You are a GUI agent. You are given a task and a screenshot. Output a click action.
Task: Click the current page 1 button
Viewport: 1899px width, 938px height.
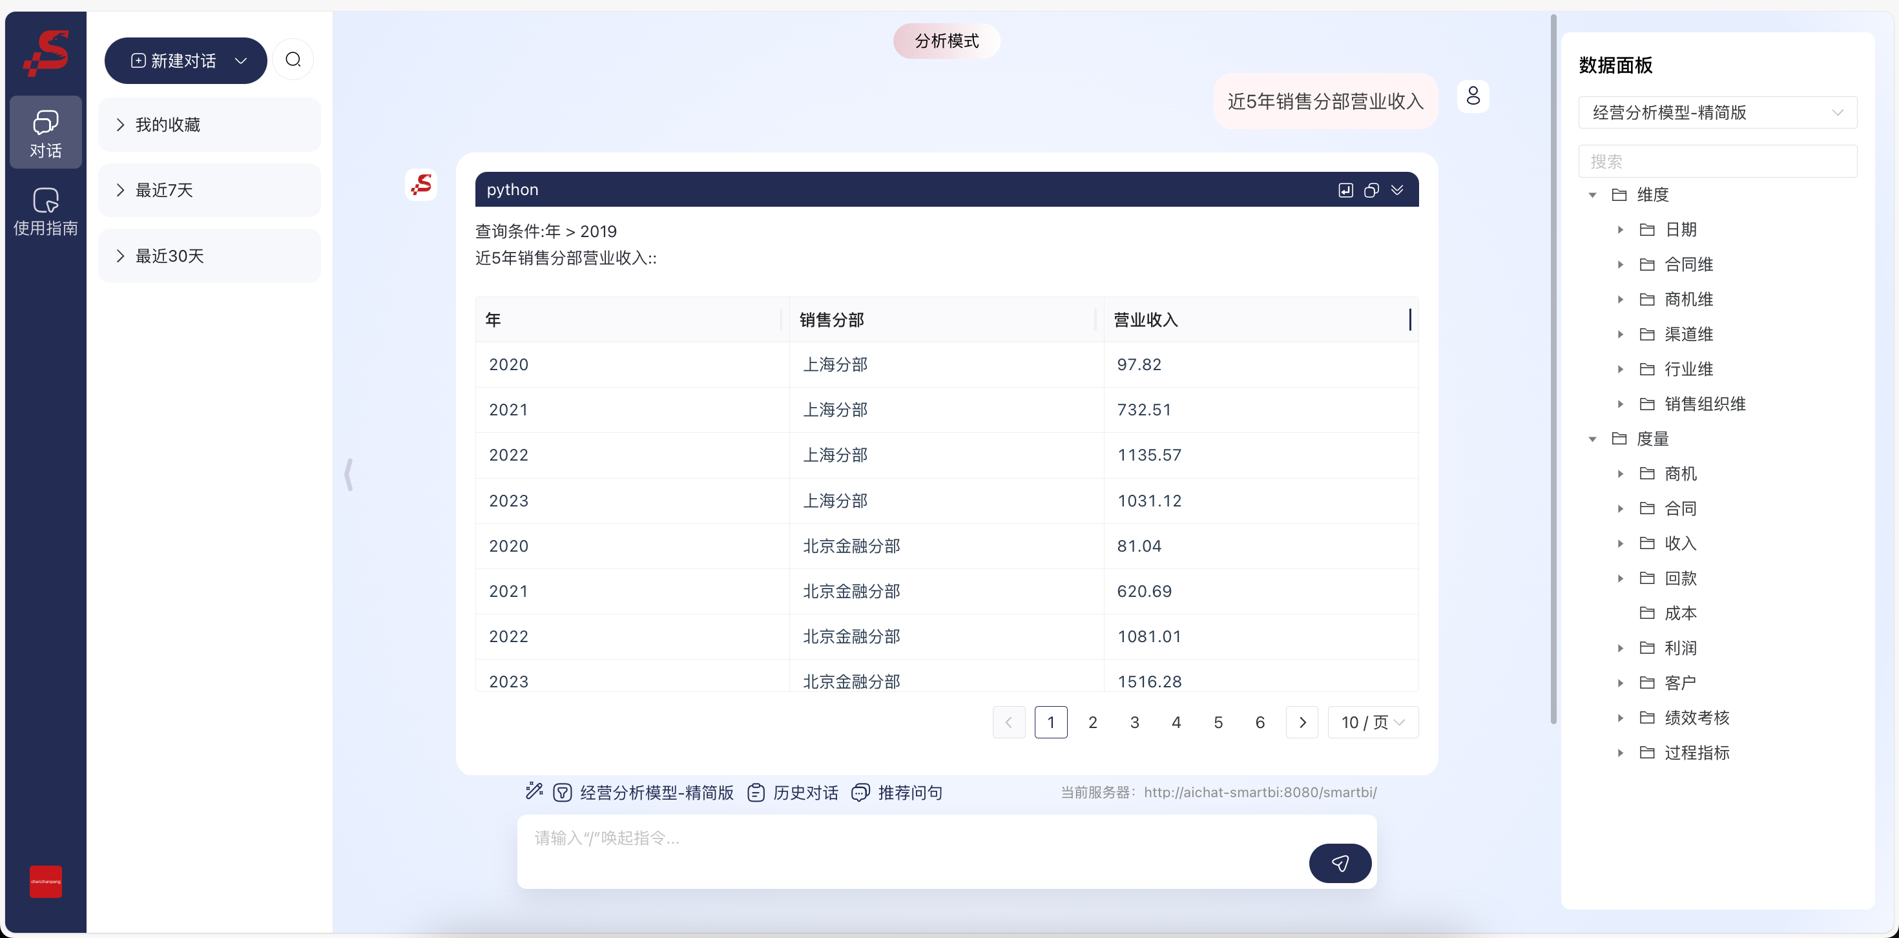(1050, 722)
